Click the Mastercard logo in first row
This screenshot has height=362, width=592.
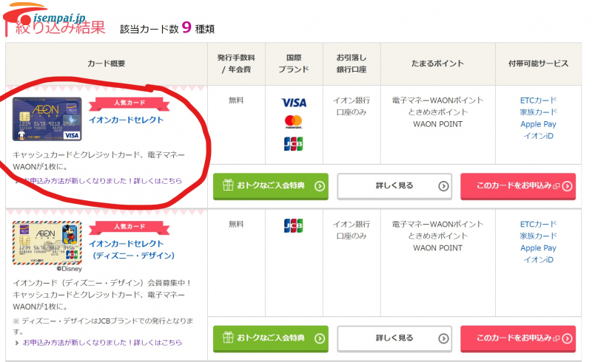[x=293, y=122]
